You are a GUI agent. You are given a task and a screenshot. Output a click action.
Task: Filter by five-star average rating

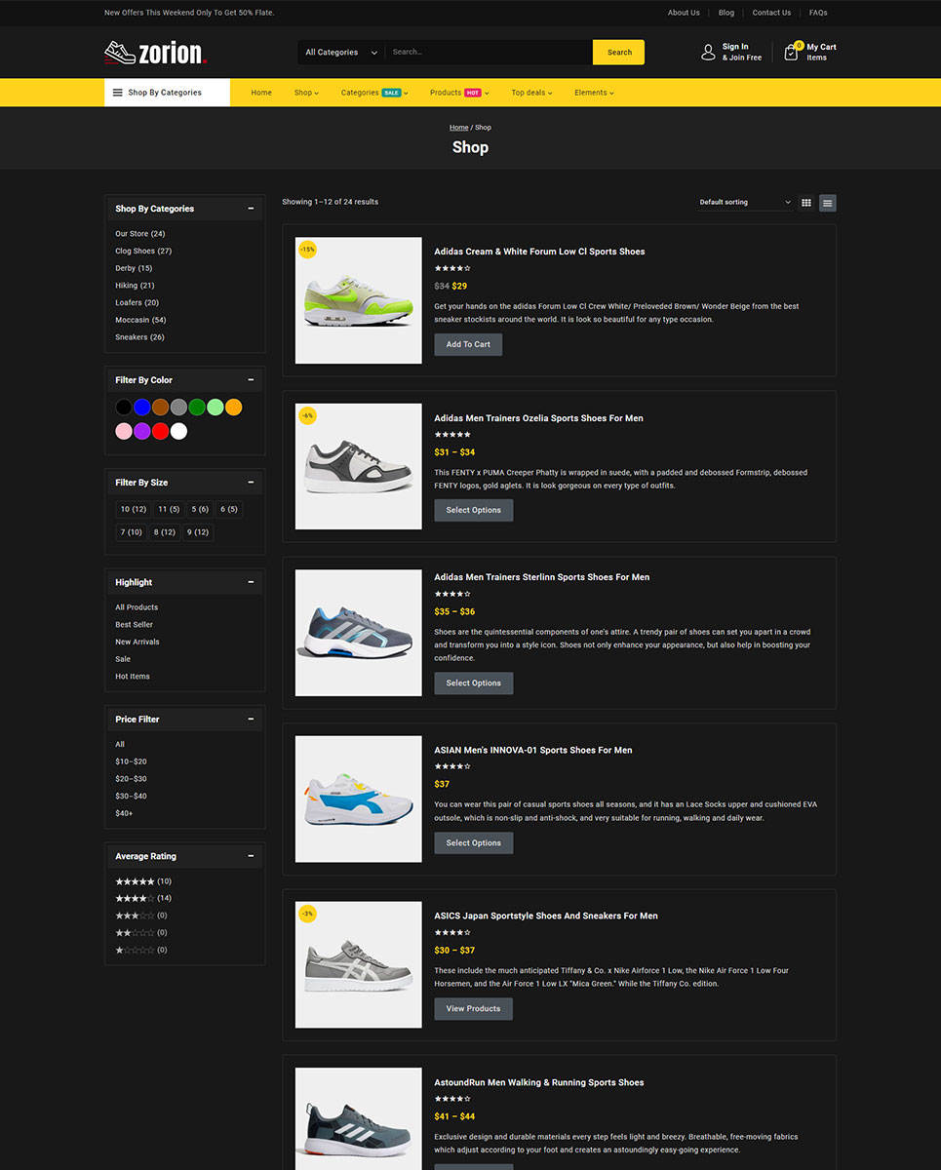pyautogui.click(x=135, y=881)
